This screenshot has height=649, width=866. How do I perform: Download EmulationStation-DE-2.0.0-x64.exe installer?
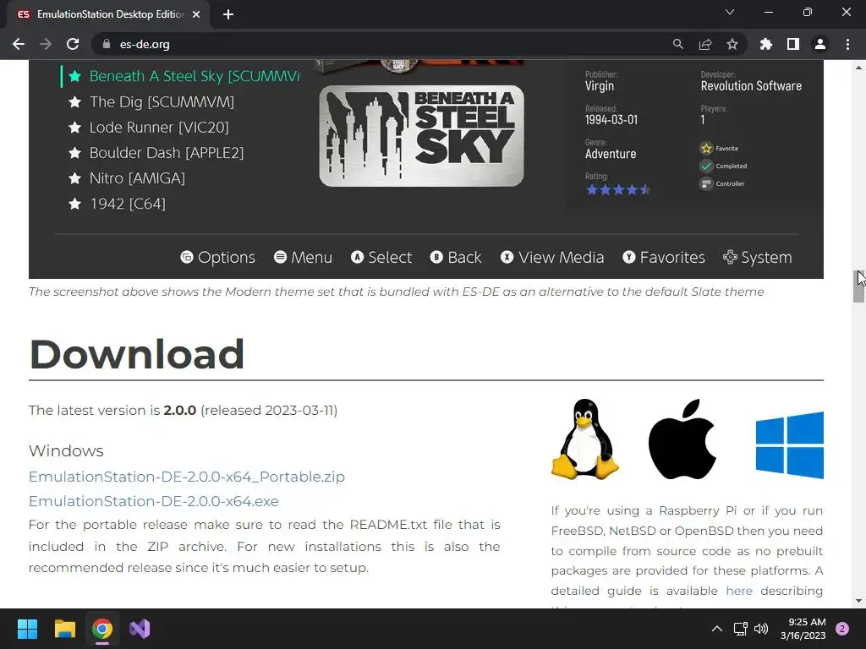coord(154,501)
